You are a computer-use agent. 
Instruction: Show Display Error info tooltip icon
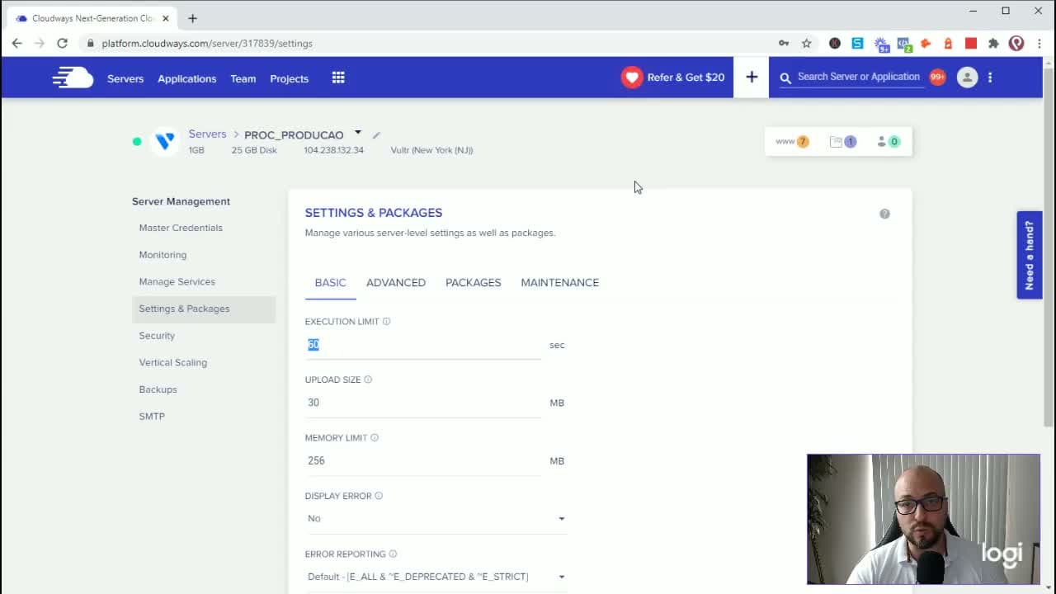[379, 496]
